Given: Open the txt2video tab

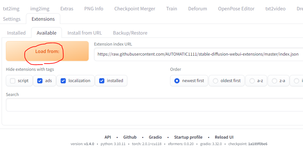Looking at the screenshot, I should pos(275,9).
